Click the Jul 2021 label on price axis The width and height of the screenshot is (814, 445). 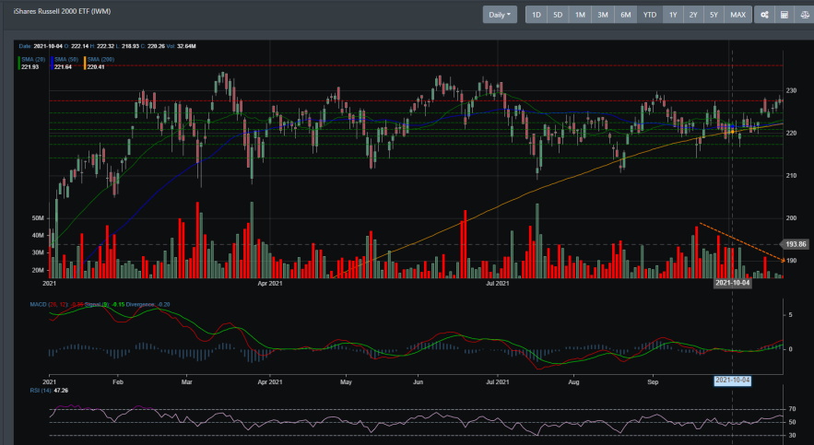pyautogui.click(x=497, y=283)
